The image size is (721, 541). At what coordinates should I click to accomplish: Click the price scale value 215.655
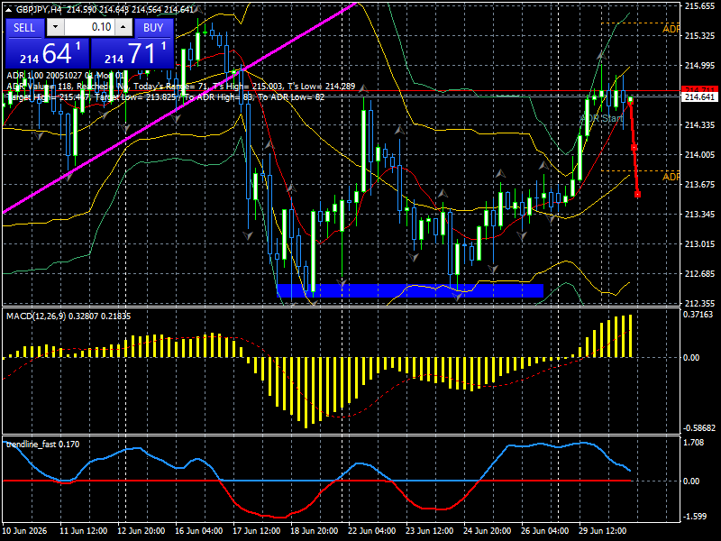[x=699, y=6]
